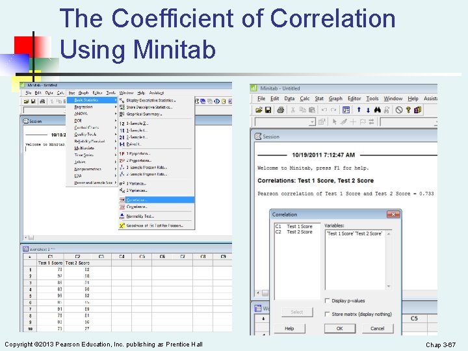Screen dimensions: 468x351
Task: Click Save icon in right Minitab toolbar
Action: [268, 110]
